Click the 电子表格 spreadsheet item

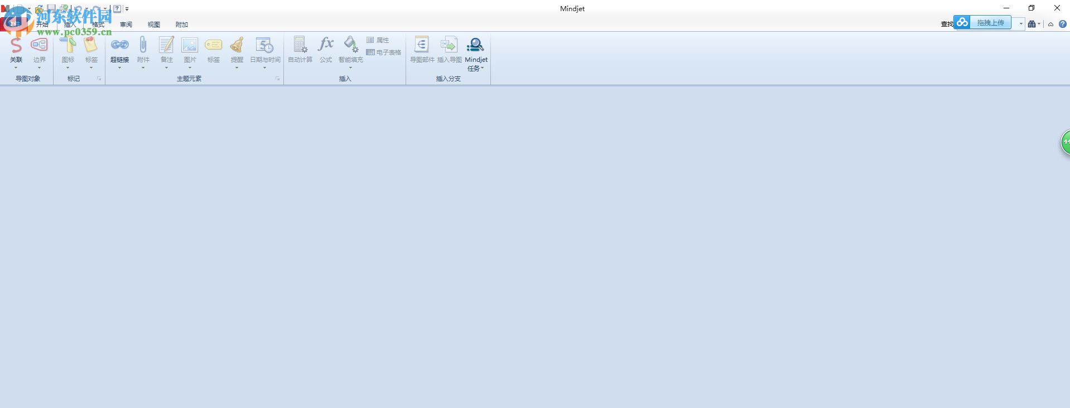[383, 52]
